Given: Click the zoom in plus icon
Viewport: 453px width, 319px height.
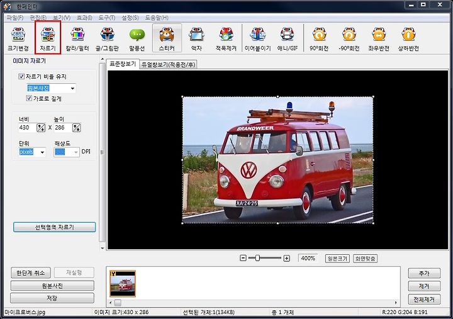Looking at the screenshot, I should pyautogui.click(x=286, y=258).
